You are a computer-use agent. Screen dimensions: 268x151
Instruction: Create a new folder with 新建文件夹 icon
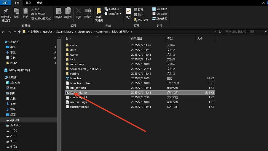click(99, 14)
